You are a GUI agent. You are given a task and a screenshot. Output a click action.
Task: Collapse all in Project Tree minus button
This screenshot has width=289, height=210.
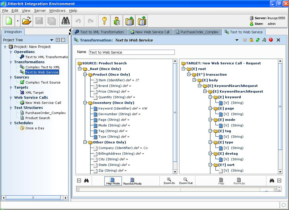[63, 40]
